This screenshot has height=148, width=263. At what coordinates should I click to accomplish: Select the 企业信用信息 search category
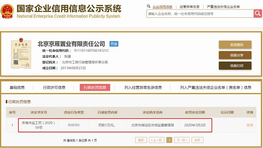(x=162, y=7)
